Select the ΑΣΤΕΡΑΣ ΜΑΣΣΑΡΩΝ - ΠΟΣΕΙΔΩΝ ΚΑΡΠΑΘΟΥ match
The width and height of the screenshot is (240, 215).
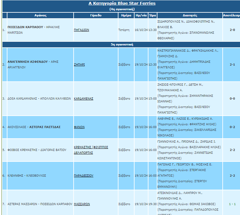pos(40,204)
